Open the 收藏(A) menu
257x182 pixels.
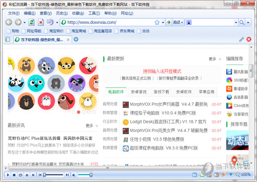click(x=78, y=13)
